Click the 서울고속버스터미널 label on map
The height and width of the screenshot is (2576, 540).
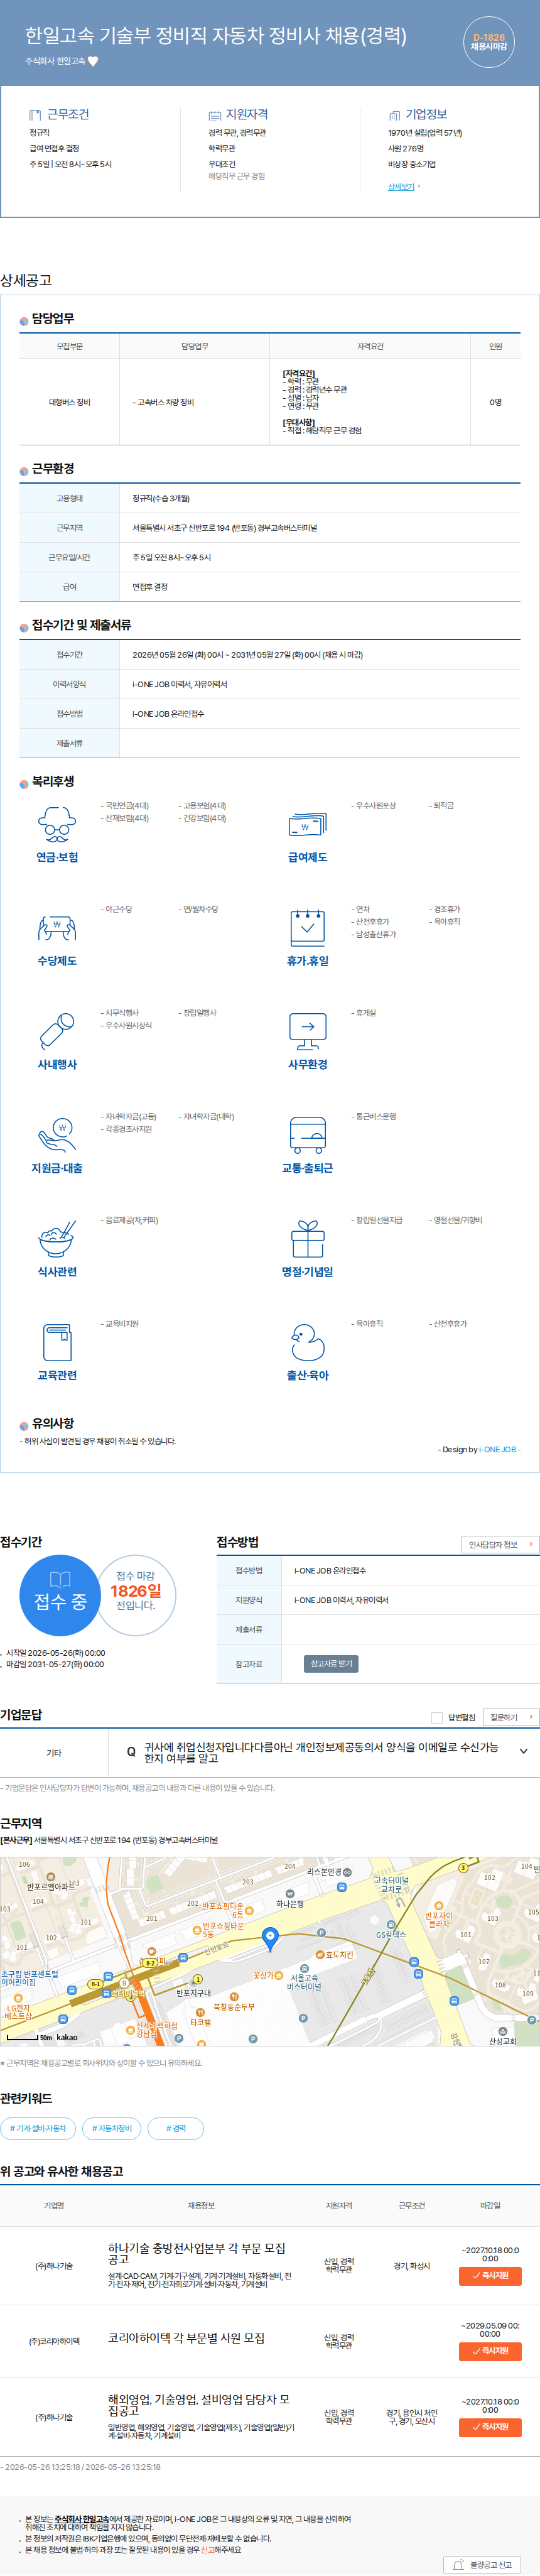coord(303,1982)
